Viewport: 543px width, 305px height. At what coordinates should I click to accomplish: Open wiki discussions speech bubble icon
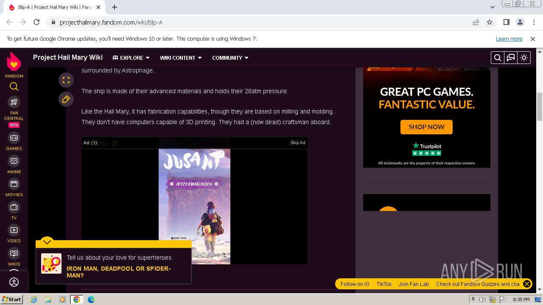point(511,58)
